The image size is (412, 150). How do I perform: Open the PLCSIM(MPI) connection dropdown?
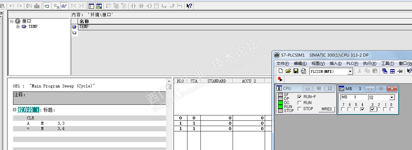coord(350,71)
